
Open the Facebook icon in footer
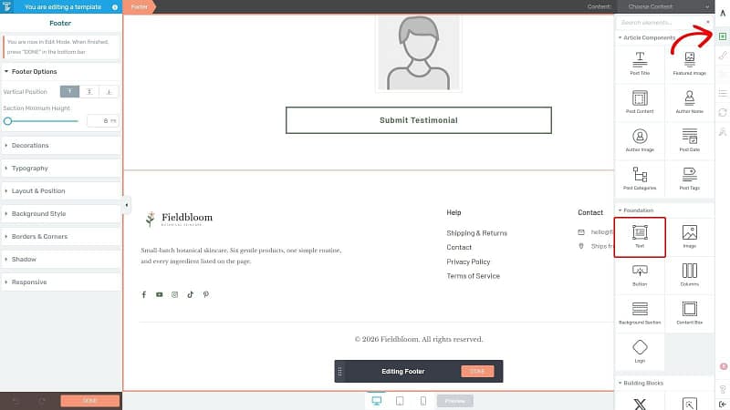click(x=144, y=294)
